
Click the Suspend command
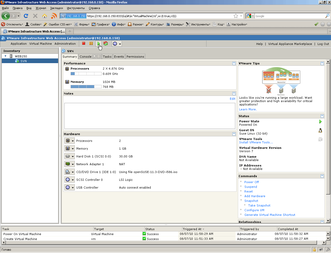point(251,187)
